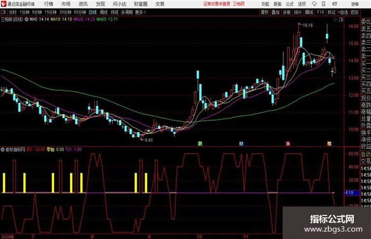Click the 返回 back button
Screen dimensions: 371x239
pos(354,12)
